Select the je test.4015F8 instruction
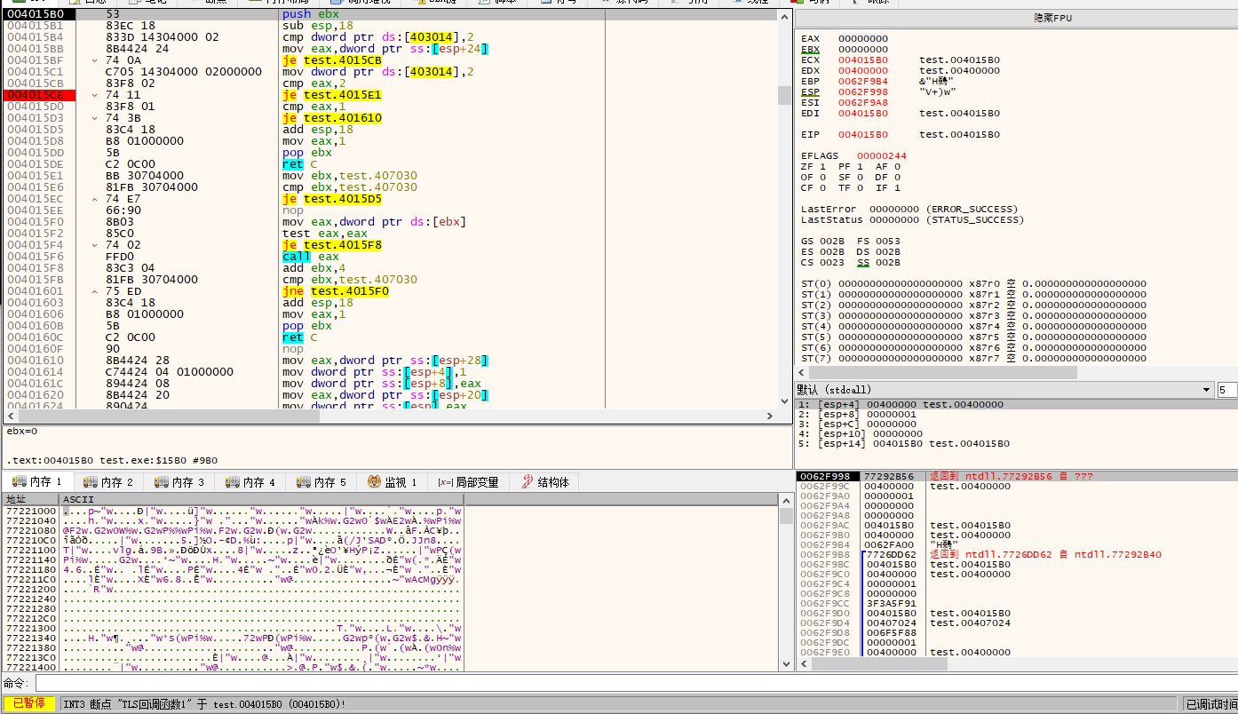 click(331, 245)
